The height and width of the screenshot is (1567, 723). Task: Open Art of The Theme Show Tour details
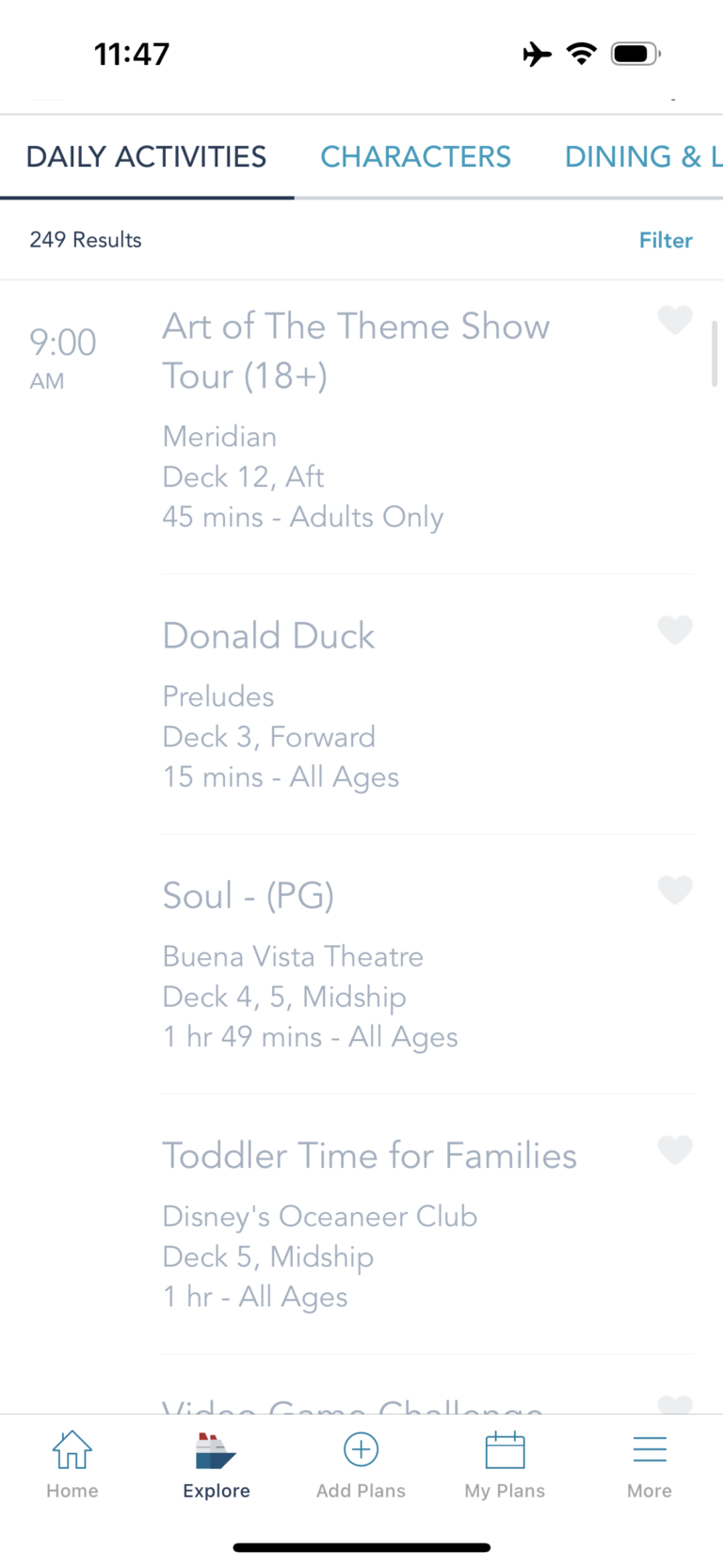click(x=356, y=351)
